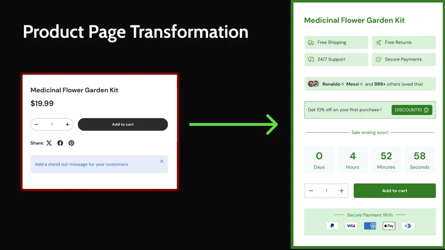Click the 52 Minutes countdown box

[386, 160]
